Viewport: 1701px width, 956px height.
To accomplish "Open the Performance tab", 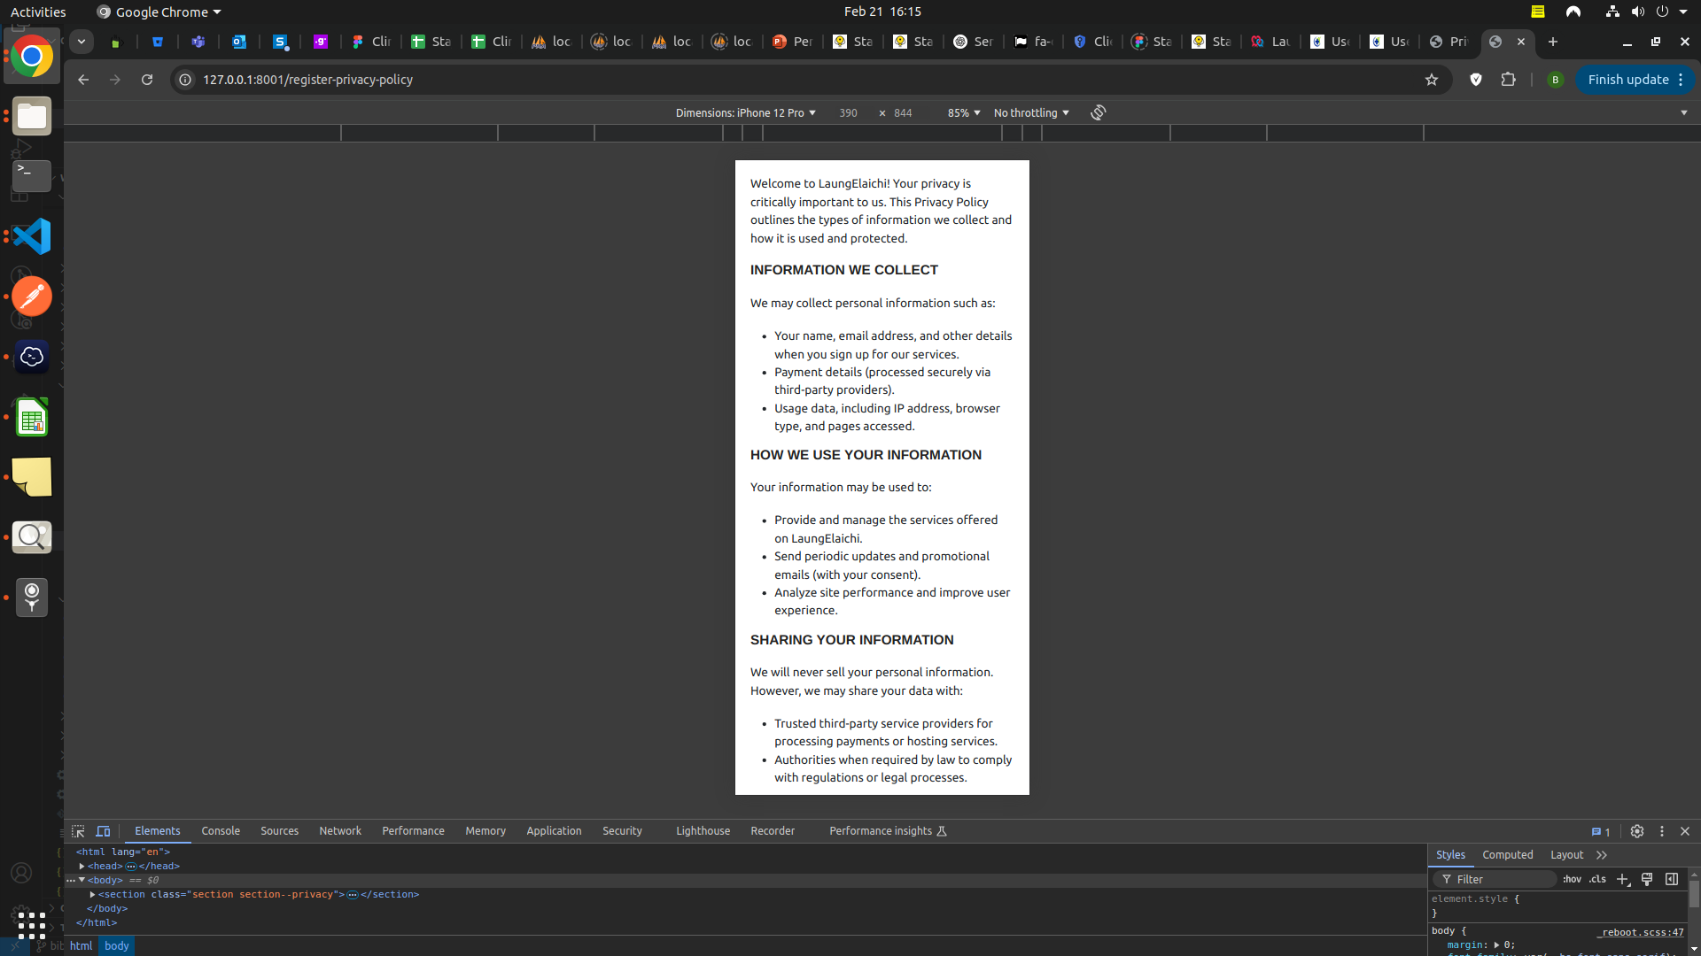I will (x=413, y=831).
